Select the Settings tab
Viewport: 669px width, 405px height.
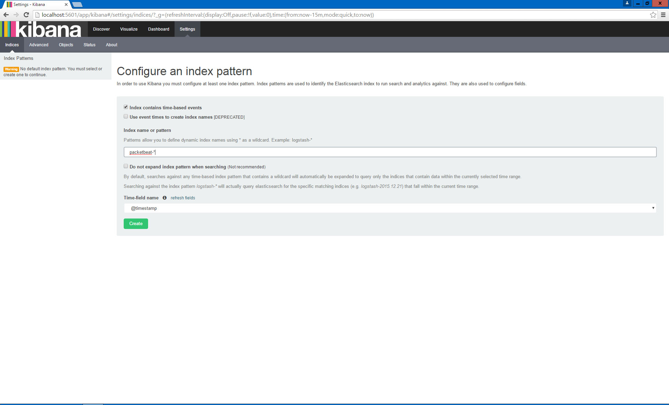pyautogui.click(x=187, y=29)
